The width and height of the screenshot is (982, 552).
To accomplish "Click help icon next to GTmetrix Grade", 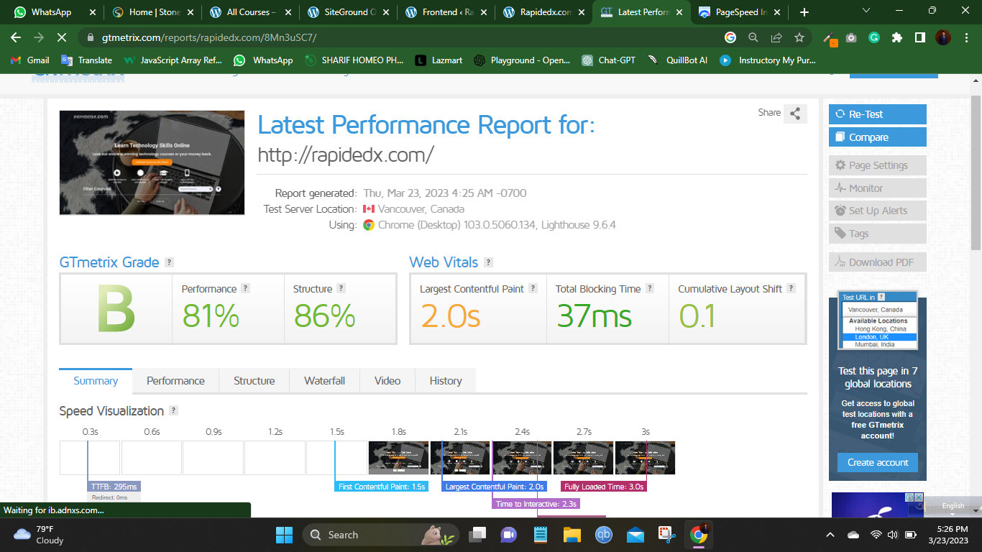I will click(169, 262).
